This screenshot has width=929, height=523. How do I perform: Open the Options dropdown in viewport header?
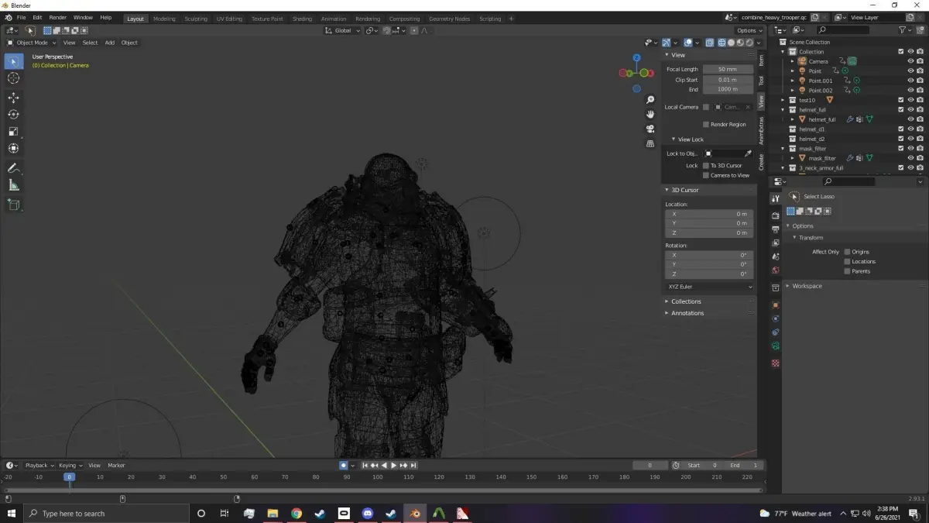749,30
